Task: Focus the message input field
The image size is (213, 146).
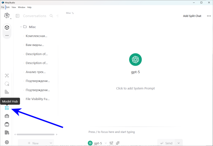Action: click(x=135, y=132)
